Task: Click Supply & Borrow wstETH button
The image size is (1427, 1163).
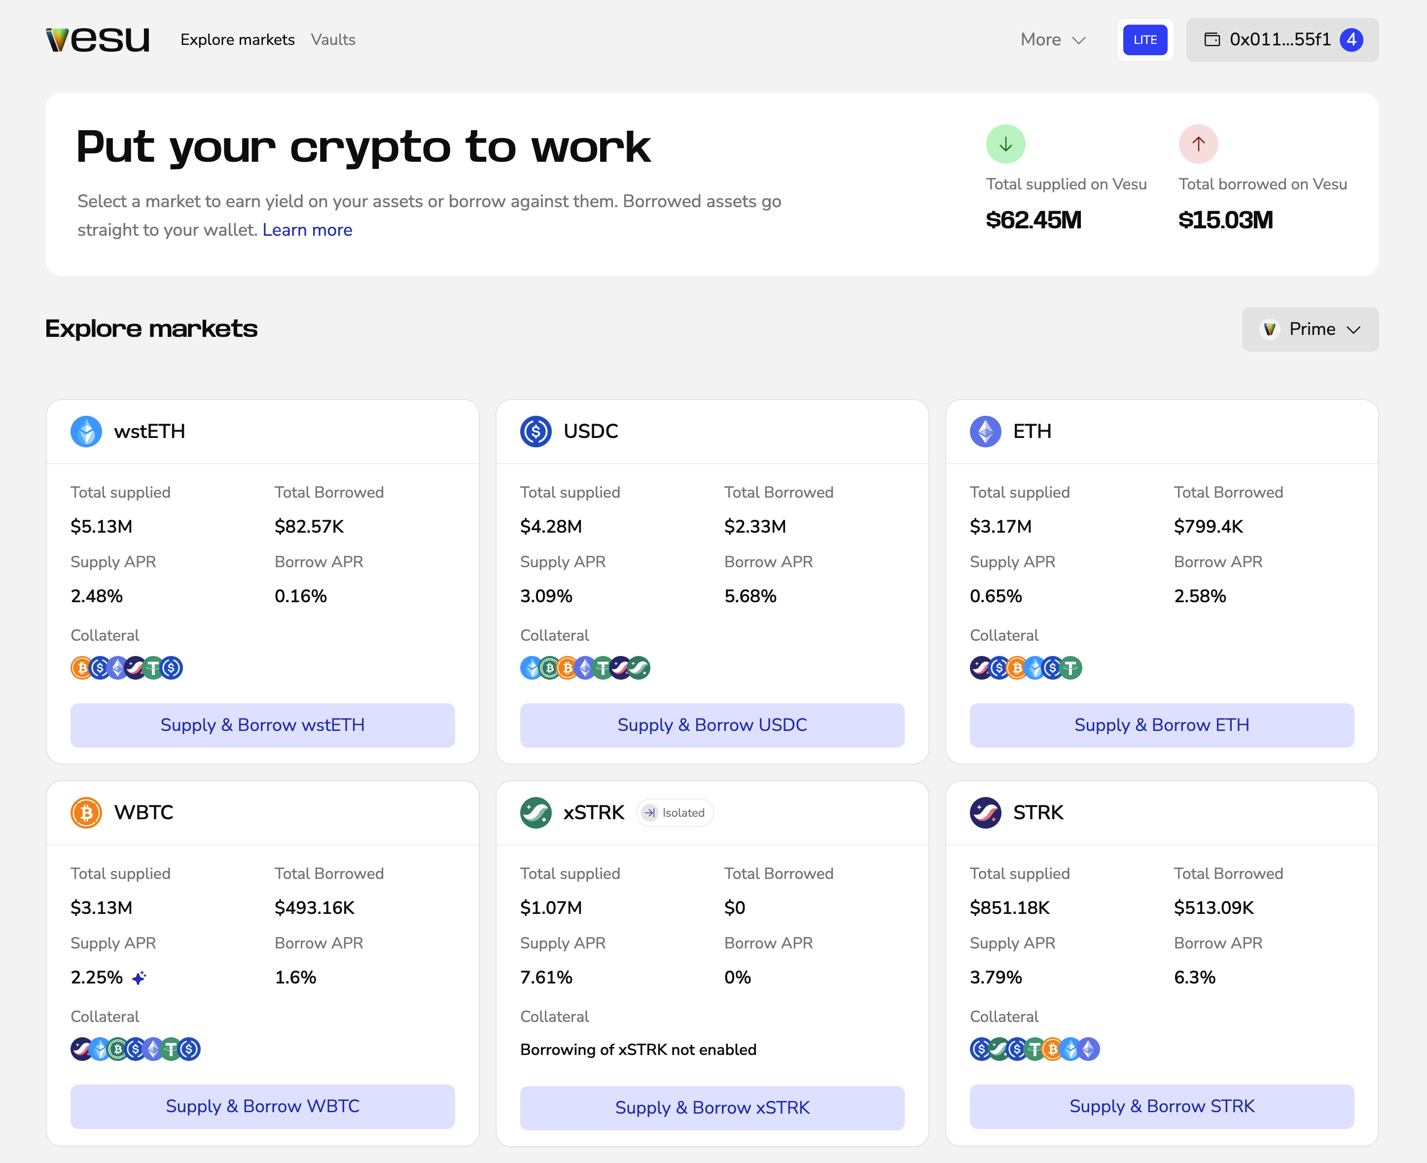Action: click(x=262, y=726)
